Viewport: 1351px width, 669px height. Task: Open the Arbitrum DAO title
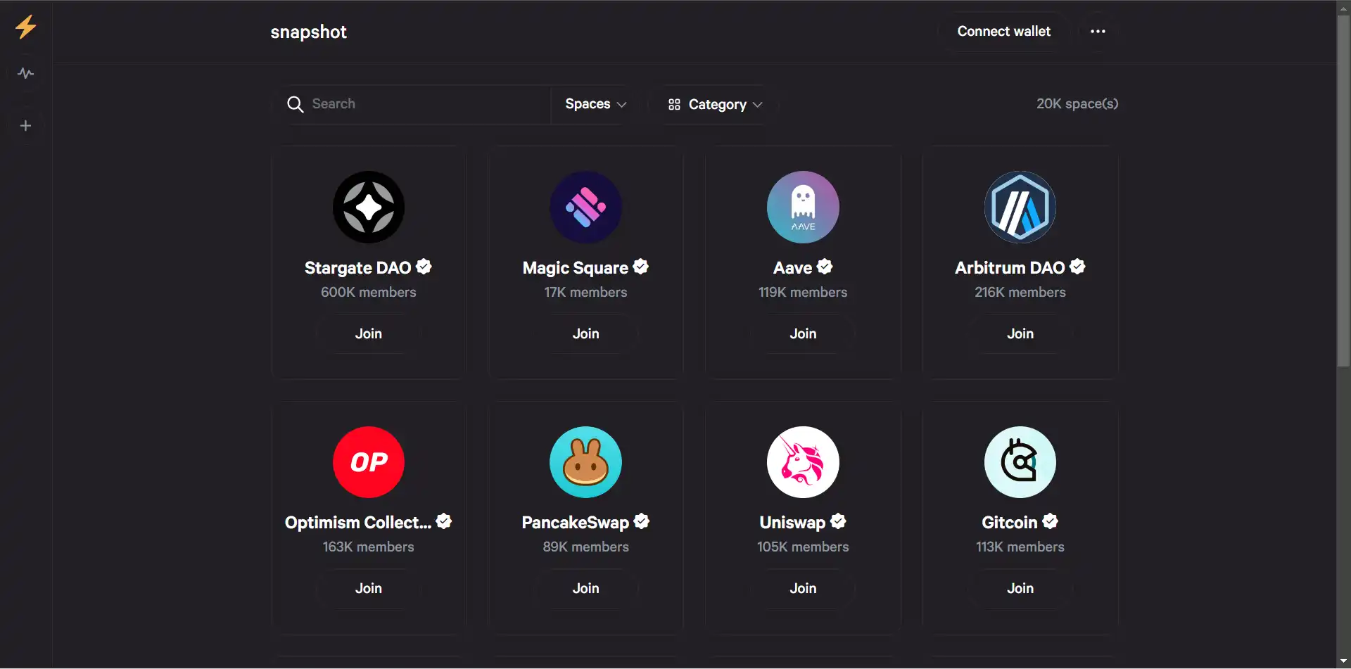point(1010,268)
